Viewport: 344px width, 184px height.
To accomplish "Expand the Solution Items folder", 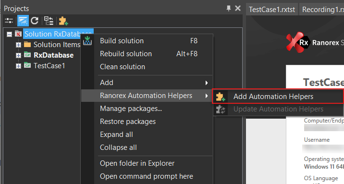I will coord(18,45).
